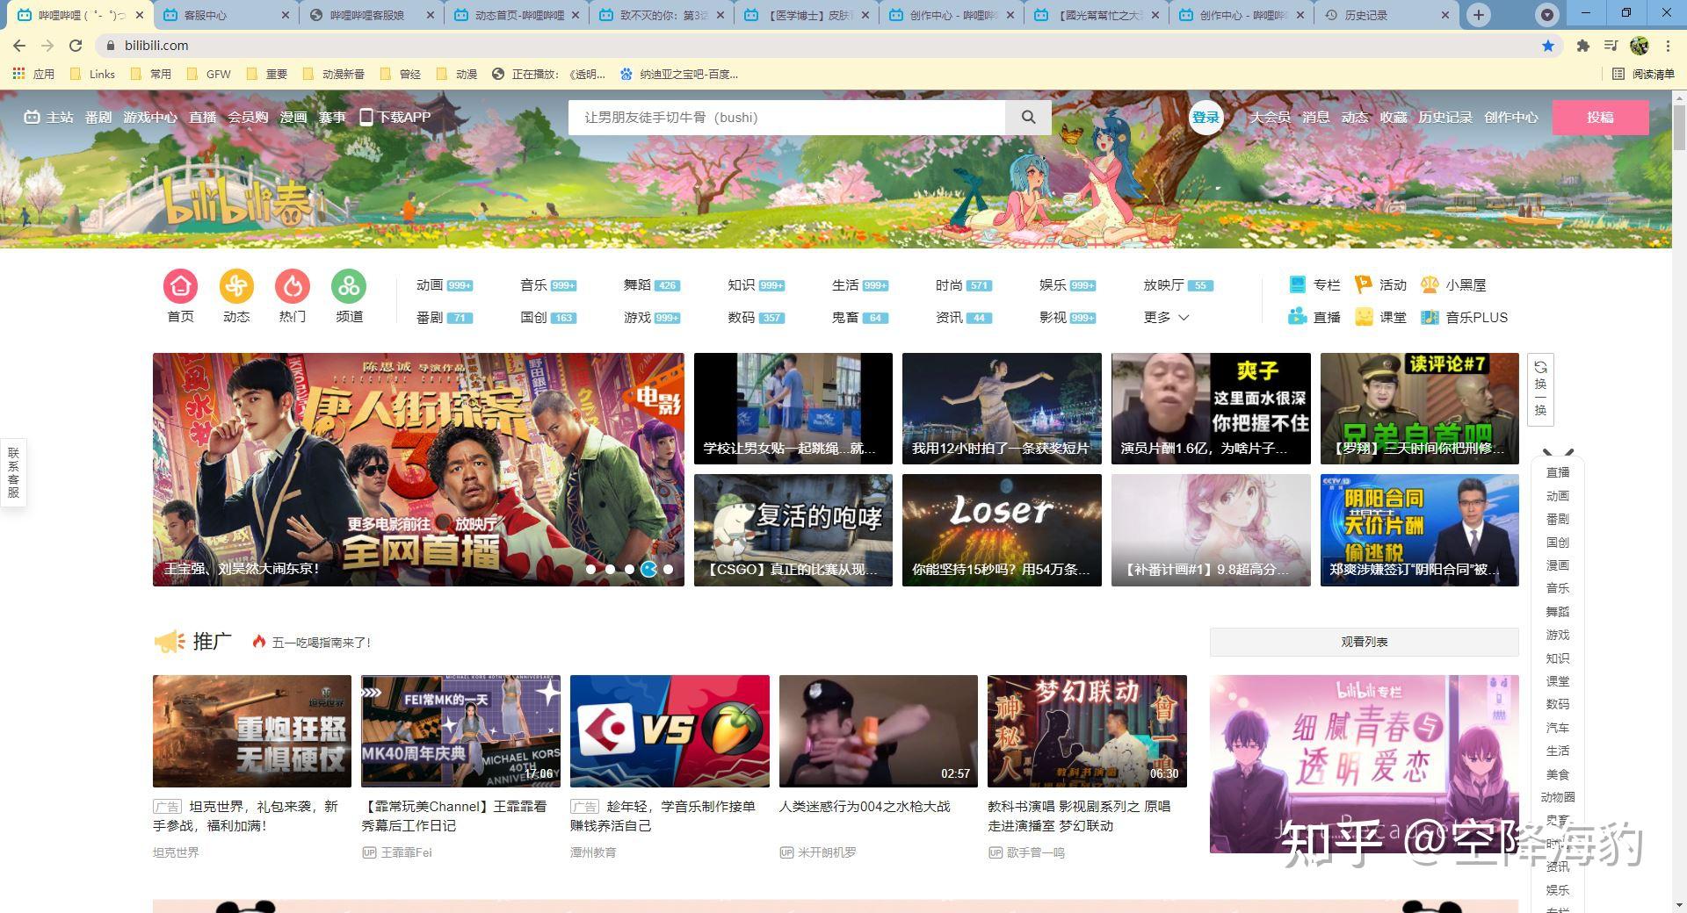Click the address bar URL
Screen dimensions: 1687x913
[x=156, y=46]
